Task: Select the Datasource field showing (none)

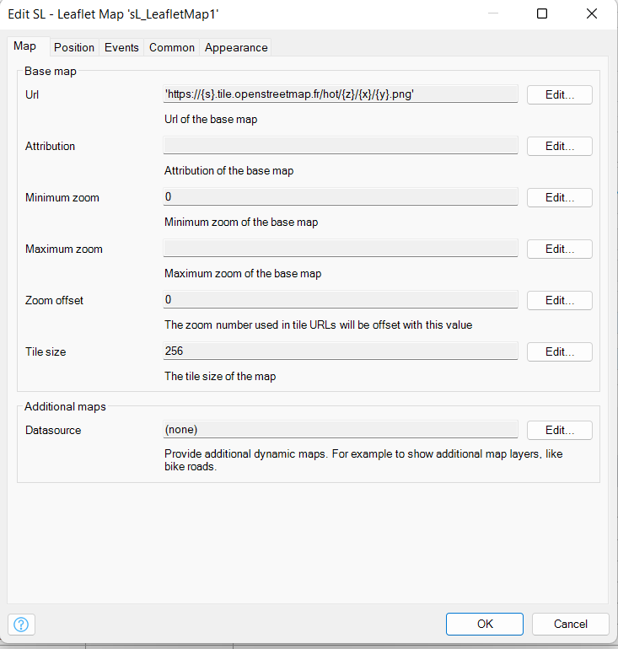Action: pos(341,429)
